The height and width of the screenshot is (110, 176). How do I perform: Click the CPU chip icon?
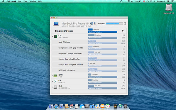pos(55,36)
